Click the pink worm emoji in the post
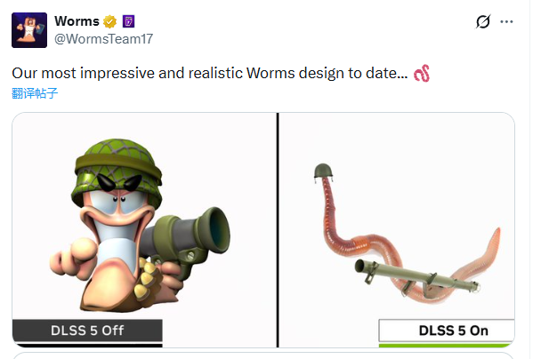The height and width of the screenshot is (359, 533). (x=422, y=73)
